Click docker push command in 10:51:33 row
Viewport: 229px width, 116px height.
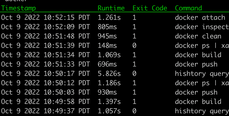pos(196,65)
